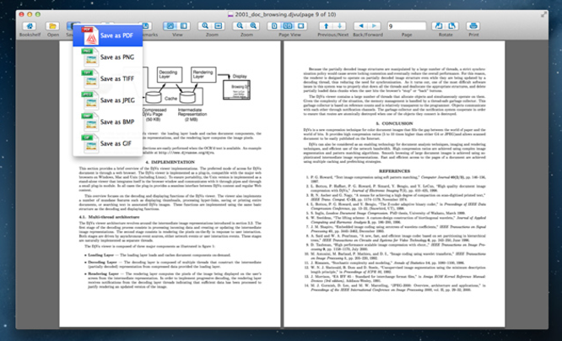Click 'Intermediate Representation' diagram caption
The height and width of the screenshot is (341, 562).
point(192,112)
